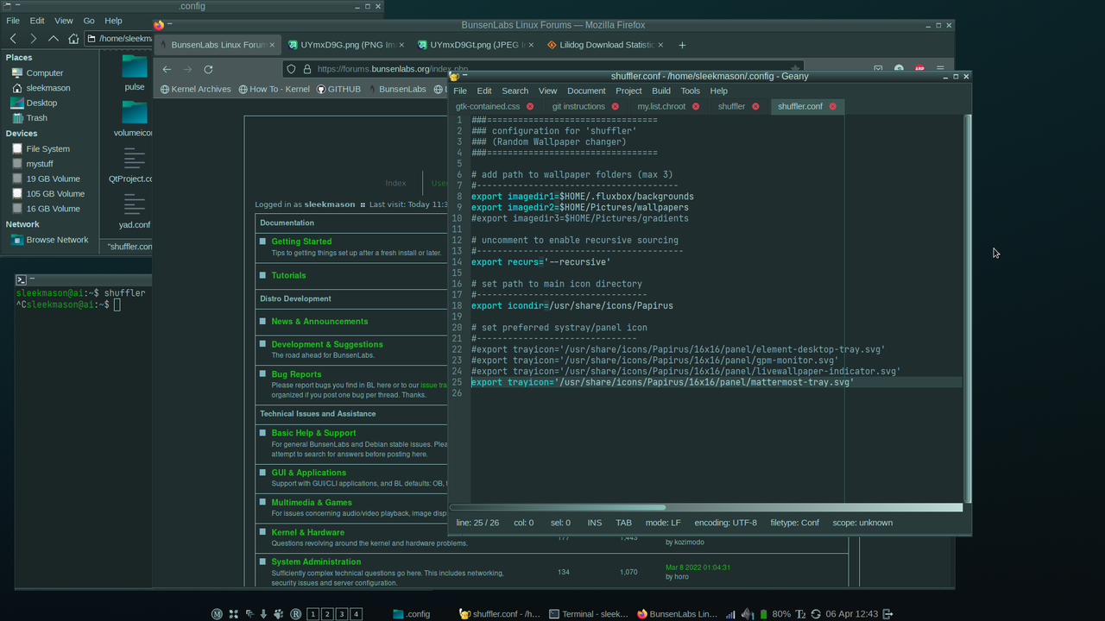Viewport: 1105px width, 621px height.
Task: Open Desktop in the Places sidebar
Action: click(x=35, y=103)
